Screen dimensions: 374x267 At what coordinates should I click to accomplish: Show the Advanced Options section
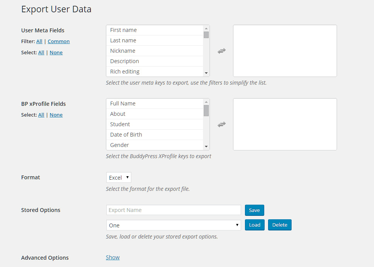point(113,257)
